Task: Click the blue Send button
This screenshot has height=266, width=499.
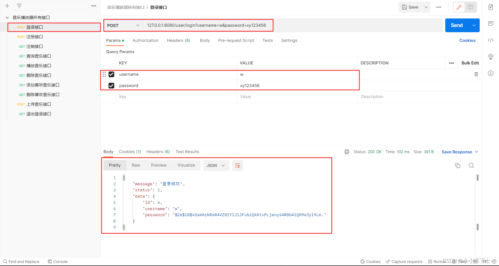Action: click(x=457, y=25)
